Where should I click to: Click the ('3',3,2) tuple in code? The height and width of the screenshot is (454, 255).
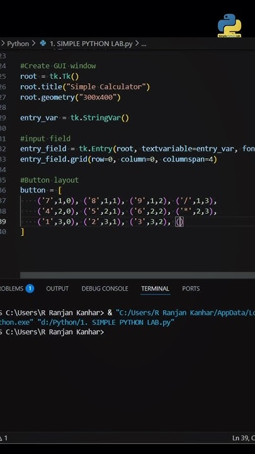(x=148, y=222)
